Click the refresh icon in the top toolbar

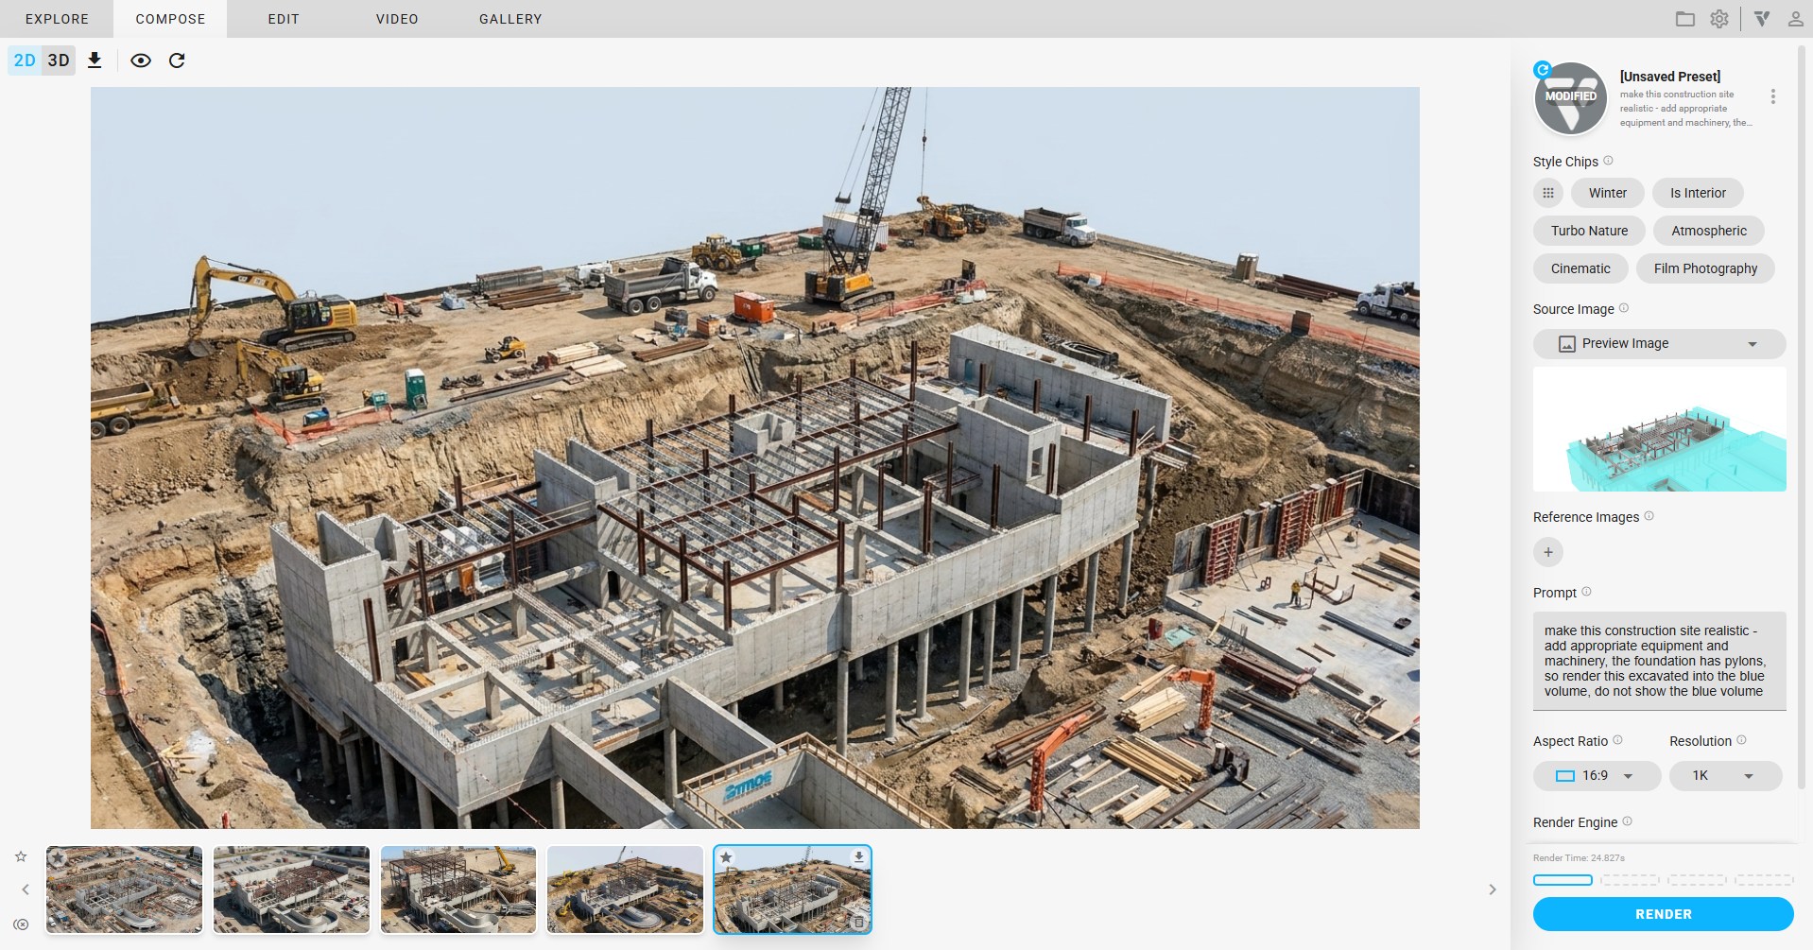(177, 60)
